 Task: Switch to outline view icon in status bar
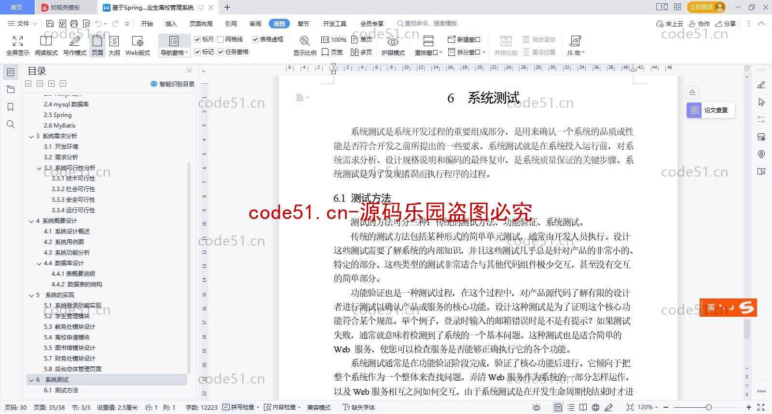click(x=571, y=407)
